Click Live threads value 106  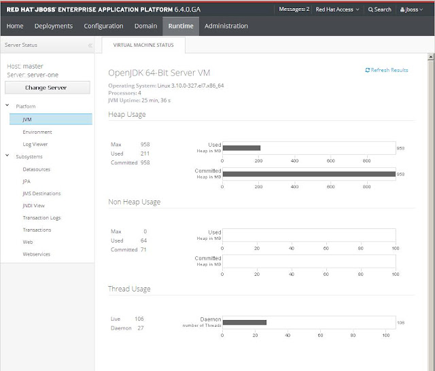tap(139, 319)
